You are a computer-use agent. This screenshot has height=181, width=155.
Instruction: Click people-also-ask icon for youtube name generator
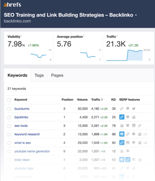point(128,151)
